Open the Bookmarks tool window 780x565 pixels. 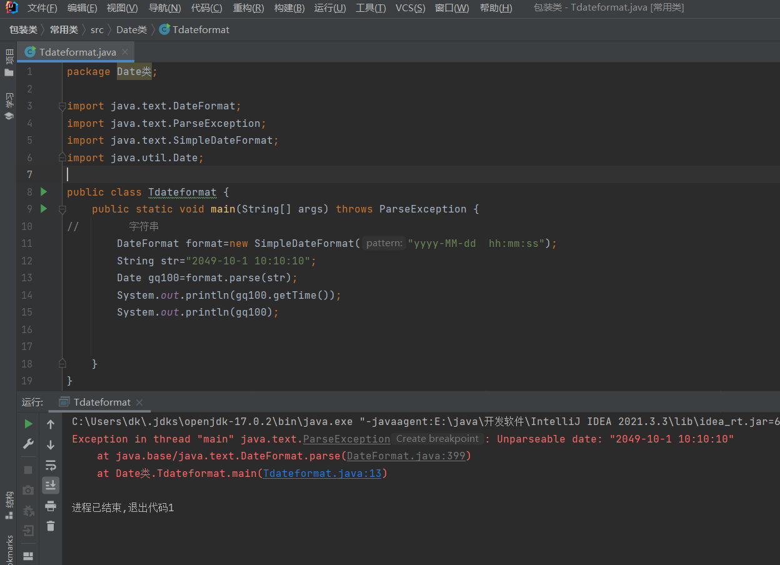[x=9, y=550]
